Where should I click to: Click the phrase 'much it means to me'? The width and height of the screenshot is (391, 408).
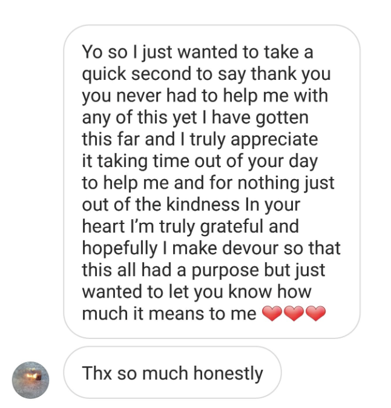[x=169, y=314]
